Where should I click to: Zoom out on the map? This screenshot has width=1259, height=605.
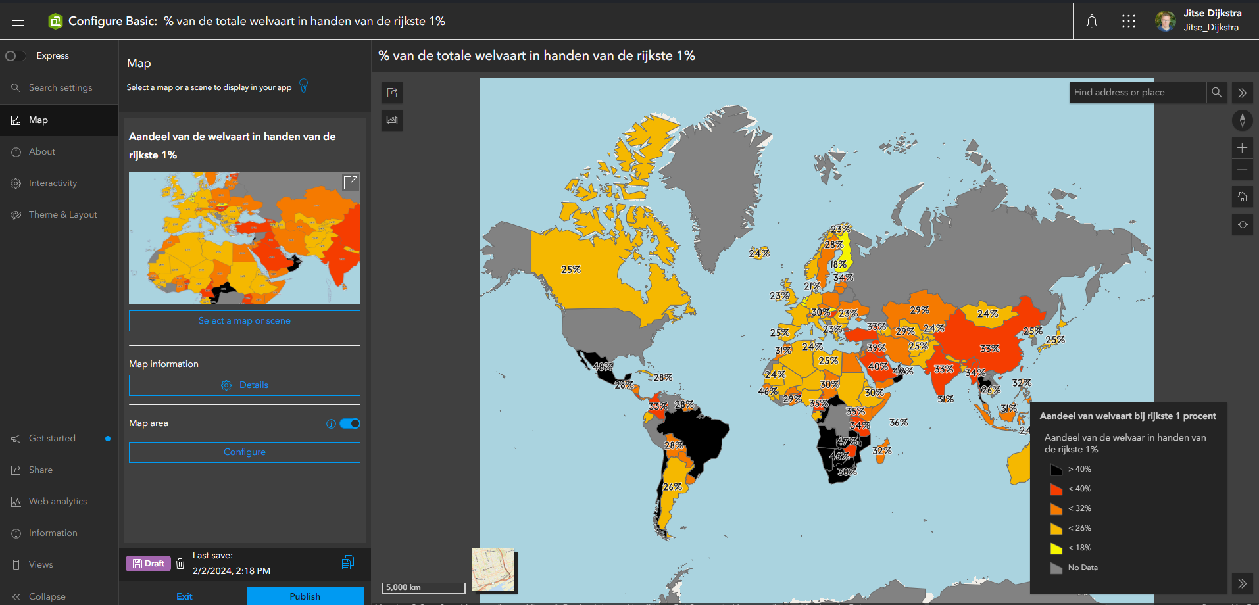[x=1243, y=170]
